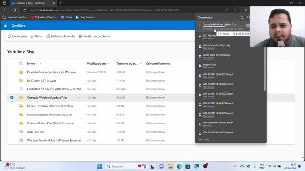The height and width of the screenshot is (171, 305).
Task: Click the Copiar para button
Action: pos(17,36)
